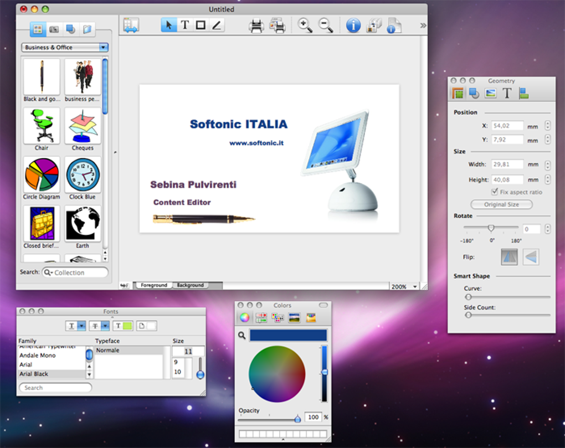Click the printer with pages icon

point(278,25)
